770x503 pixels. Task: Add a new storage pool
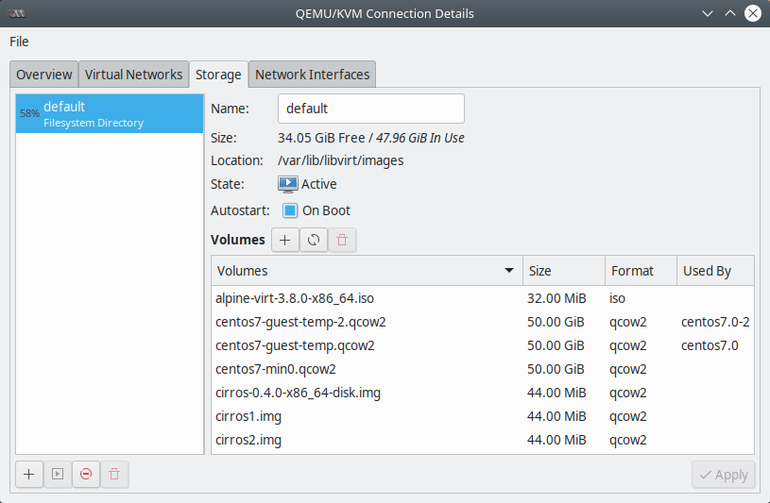[x=29, y=474]
